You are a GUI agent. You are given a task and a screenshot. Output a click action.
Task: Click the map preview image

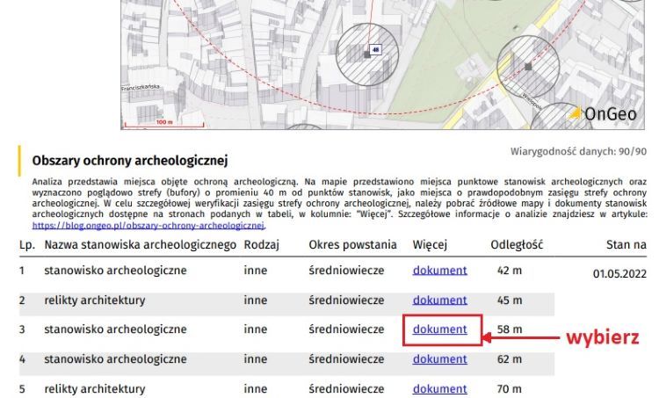tap(382, 65)
